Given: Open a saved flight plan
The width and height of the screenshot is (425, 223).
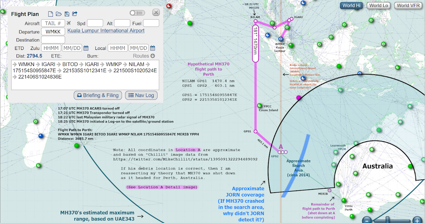Looking at the screenshot, I should tap(59, 13).
